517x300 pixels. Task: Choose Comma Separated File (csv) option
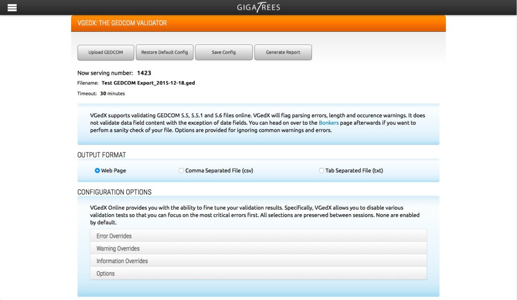181,170
